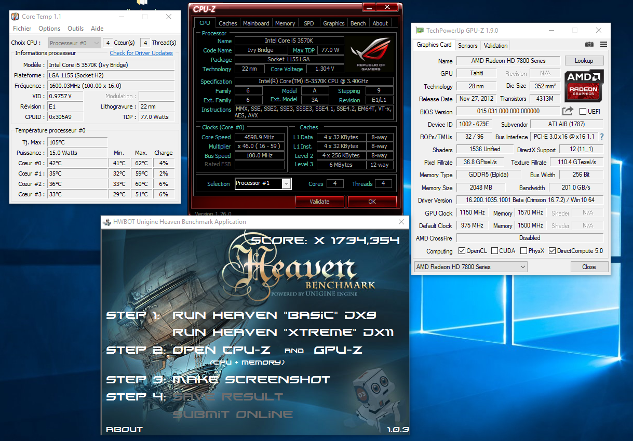The image size is (633, 441).
Task: Click the Heaven score X 1734,354
Action: coord(326,240)
